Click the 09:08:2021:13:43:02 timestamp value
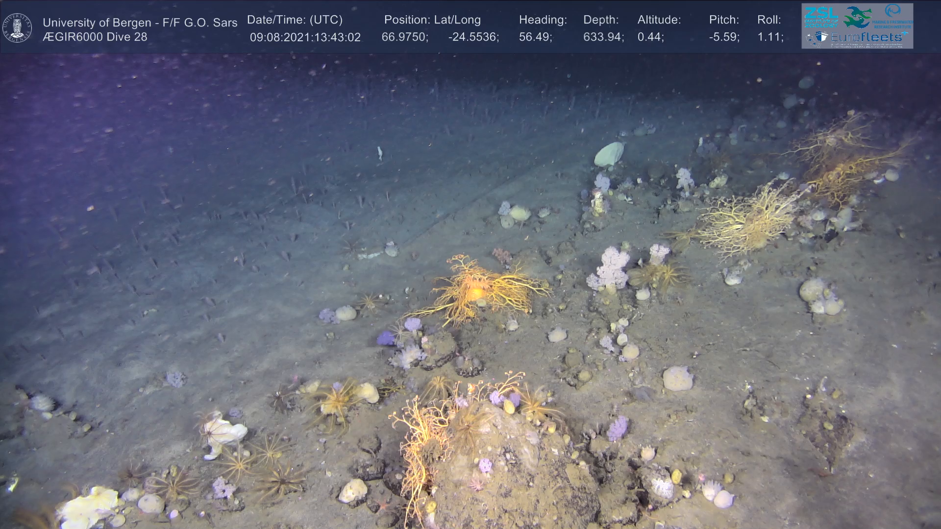 (x=305, y=37)
